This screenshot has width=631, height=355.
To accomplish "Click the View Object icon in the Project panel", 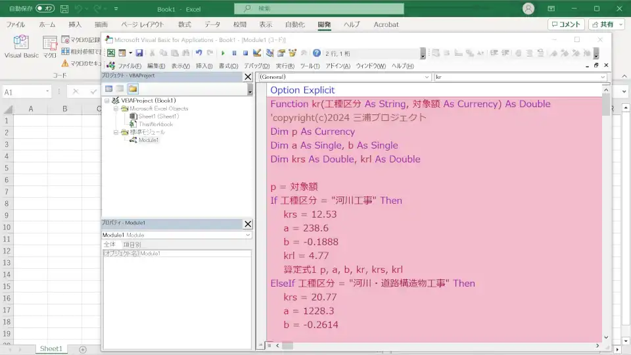I will (120, 89).
